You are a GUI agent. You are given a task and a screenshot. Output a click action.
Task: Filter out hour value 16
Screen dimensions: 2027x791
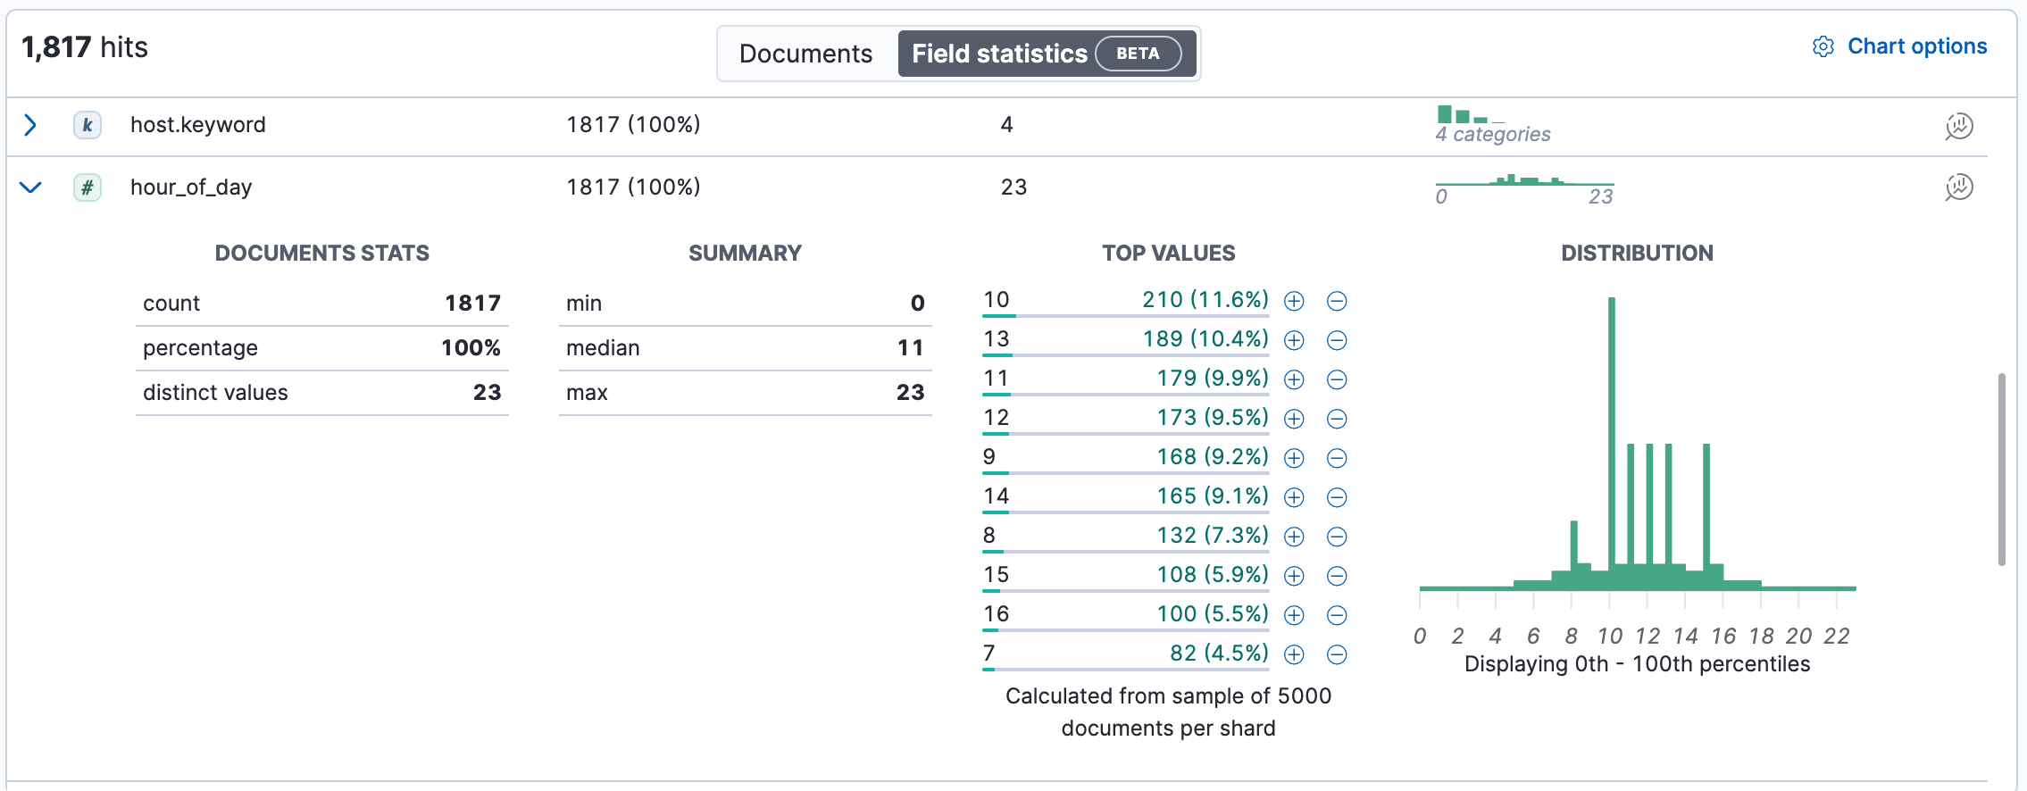1337,615
